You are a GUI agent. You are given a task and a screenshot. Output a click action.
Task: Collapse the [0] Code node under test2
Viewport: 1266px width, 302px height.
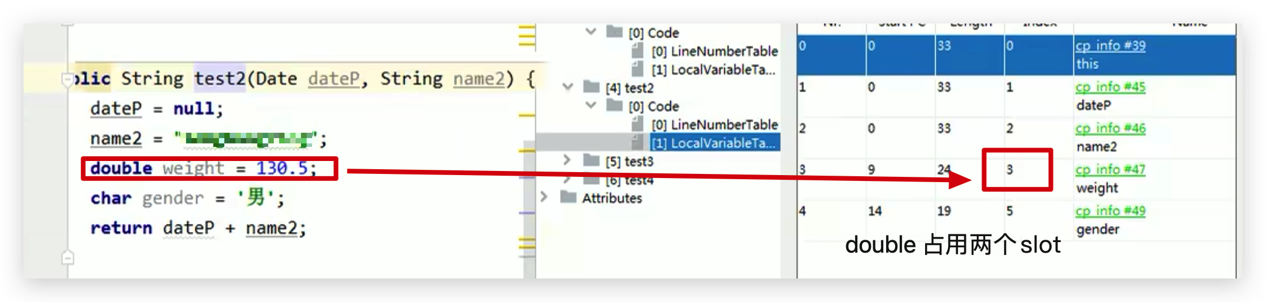591,106
